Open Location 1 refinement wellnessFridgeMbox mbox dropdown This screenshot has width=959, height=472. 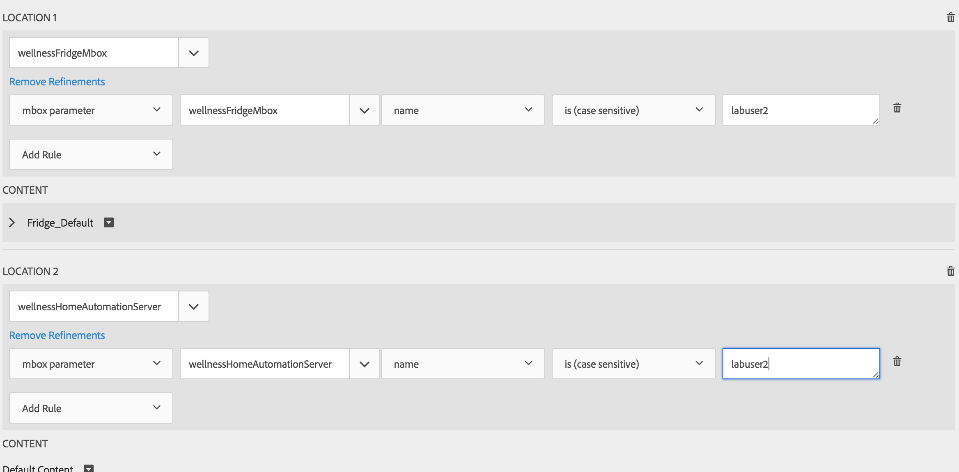[x=365, y=110]
